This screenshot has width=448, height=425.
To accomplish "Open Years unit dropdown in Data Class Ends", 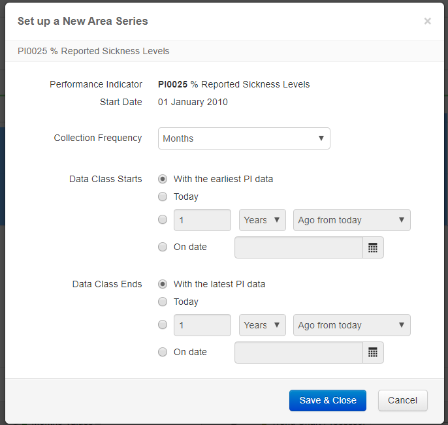I will [x=263, y=325].
